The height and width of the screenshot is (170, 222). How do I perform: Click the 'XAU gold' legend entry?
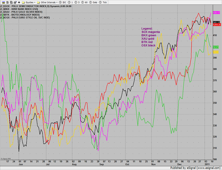coord(148,39)
